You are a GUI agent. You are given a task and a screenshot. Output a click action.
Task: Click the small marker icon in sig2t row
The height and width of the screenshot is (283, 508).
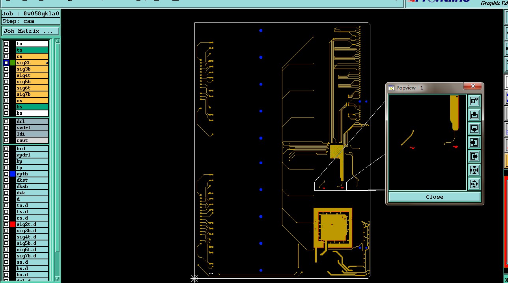point(47,63)
